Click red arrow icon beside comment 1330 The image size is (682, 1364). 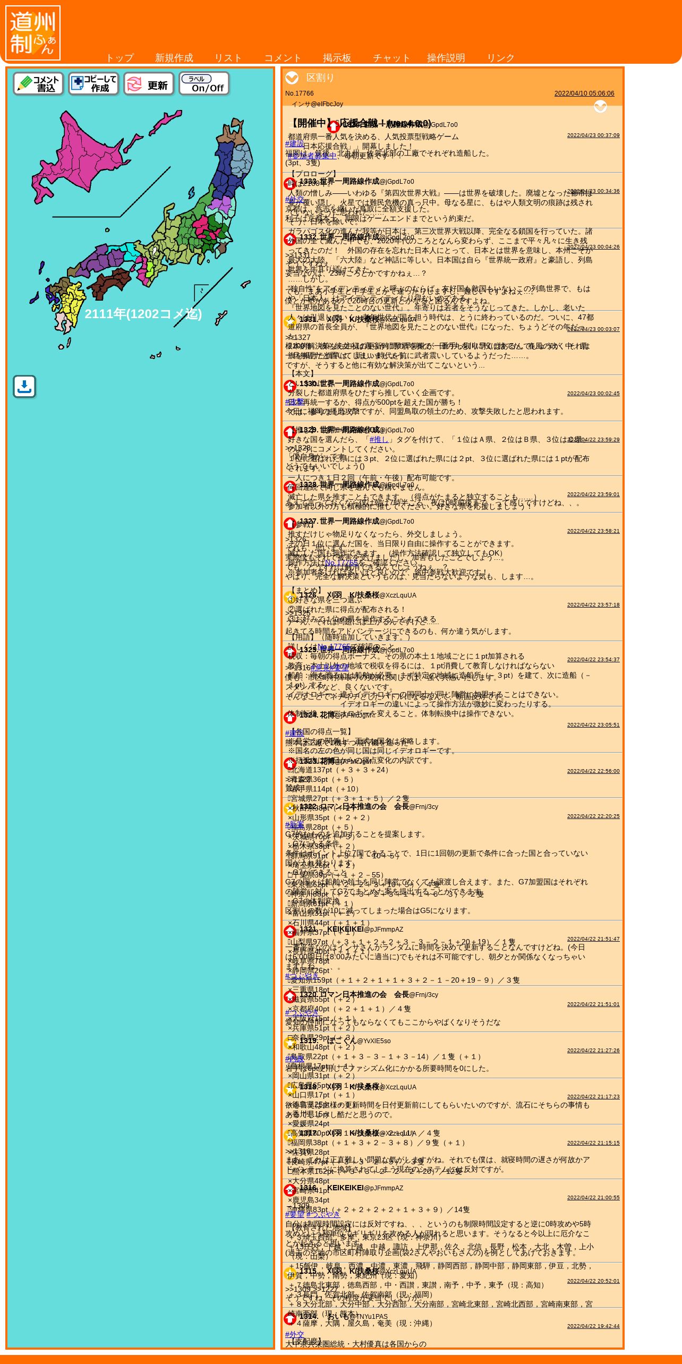point(289,386)
